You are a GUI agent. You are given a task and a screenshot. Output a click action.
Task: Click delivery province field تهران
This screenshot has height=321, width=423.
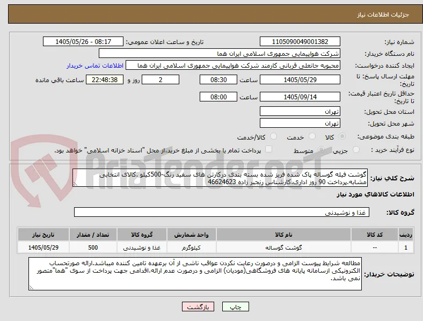pos(300,111)
